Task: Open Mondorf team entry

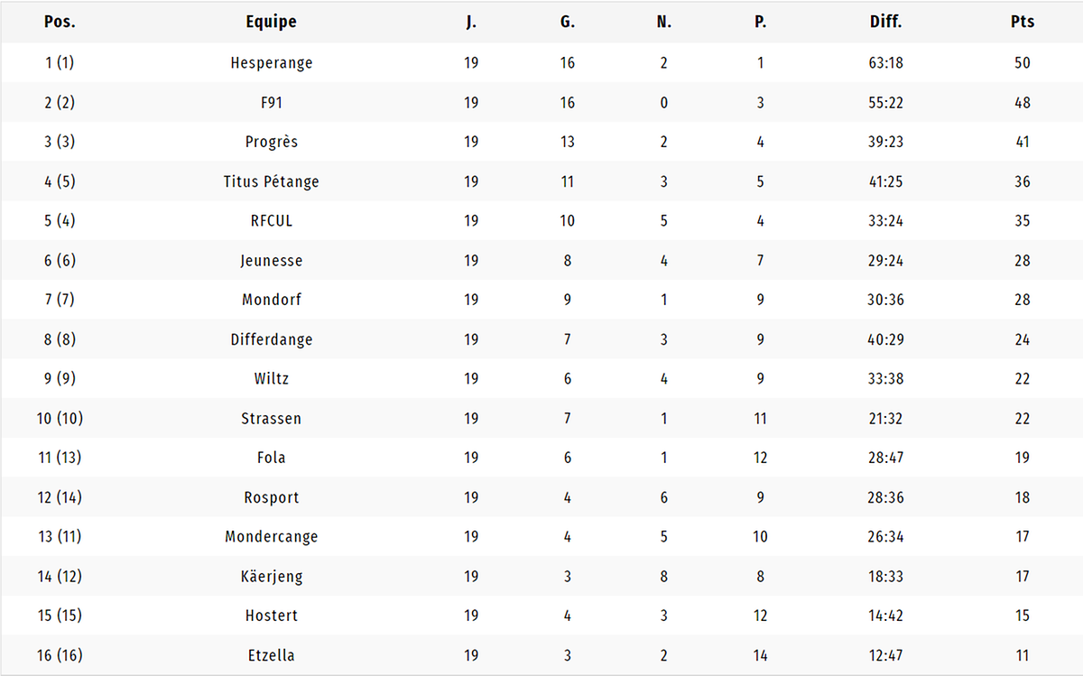Action: pyautogui.click(x=271, y=300)
